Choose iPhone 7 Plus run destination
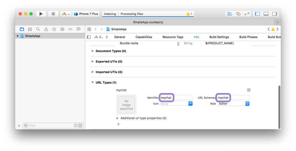This screenshot has height=151, width=296. pos(86,14)
